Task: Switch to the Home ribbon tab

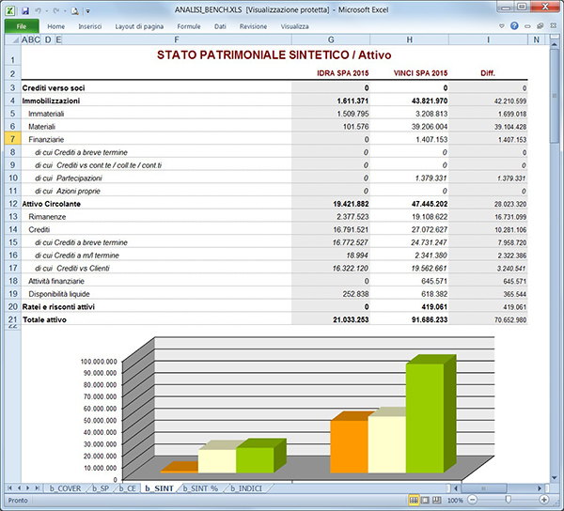Action: pyautogui.click(x=56, y=26)
